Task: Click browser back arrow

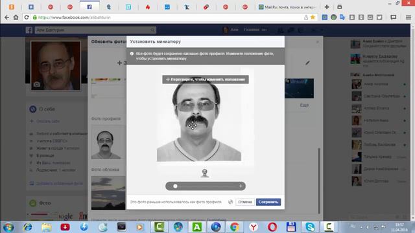Action: [6, 17]
